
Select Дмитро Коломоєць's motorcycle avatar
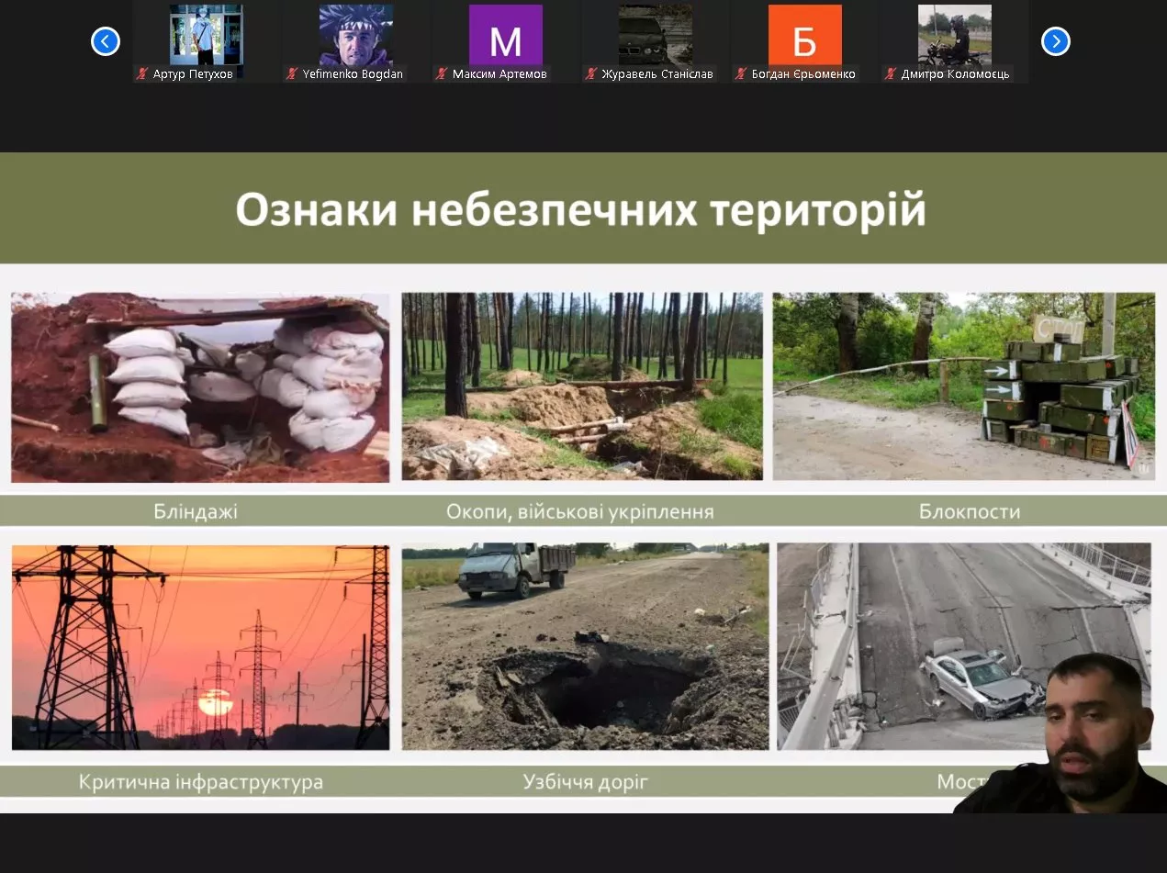pyautogui.click(x=954, y=35)
